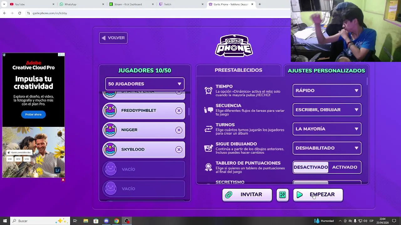Click SKYBLOOD's avatar icon
Image resolution: width=401 pixels, height=225 pixels.
pos(110,149)
